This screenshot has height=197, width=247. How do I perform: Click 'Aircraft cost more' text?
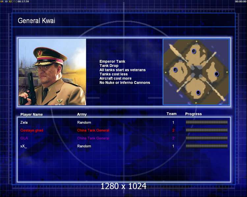pyautogui.click(x=116, y=78)
